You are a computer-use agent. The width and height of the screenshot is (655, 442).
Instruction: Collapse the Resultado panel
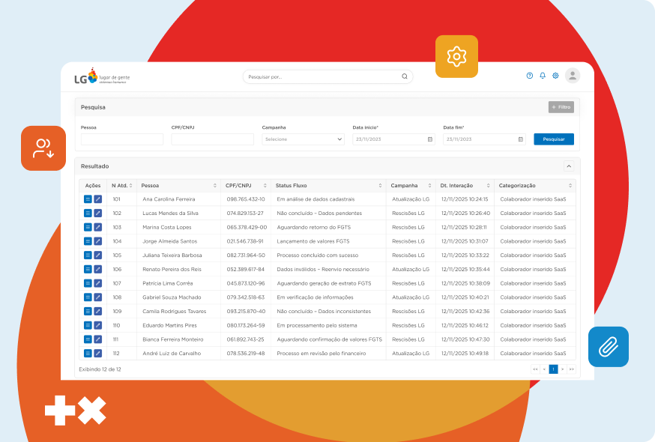(569, 166)
